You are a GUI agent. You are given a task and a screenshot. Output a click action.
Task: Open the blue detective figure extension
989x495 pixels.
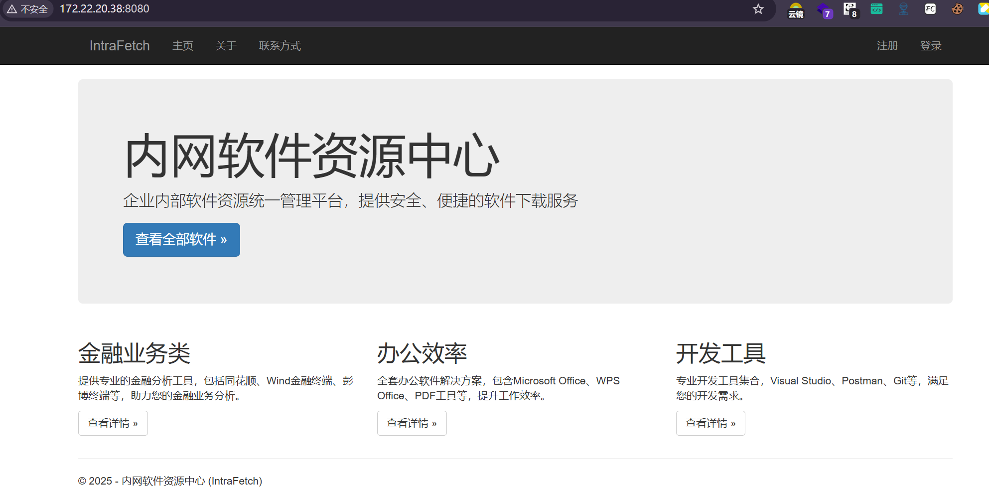[903, 9]
